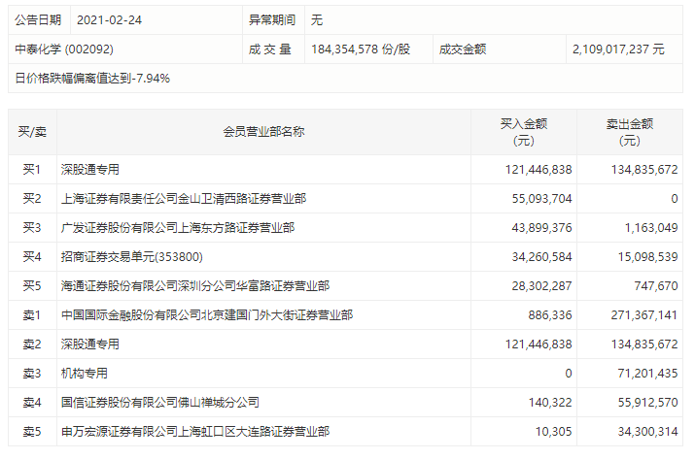695x459 pixels.
Task: Select 机构专用 in the 卖3 row
Action: click(x=85, y=374)
